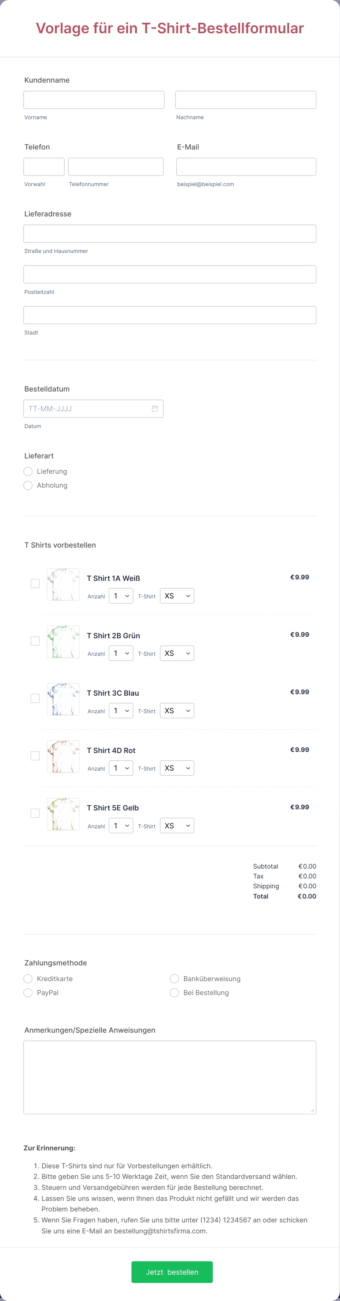Screen dimensions: 340x1301
Task: Select the T Shirt 5E Gelb checkbox
Action: (35, 813)
